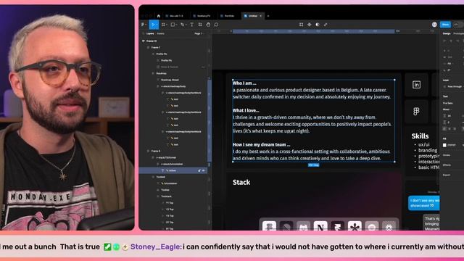
Task: Click the half-circle mask icon
Action: [x=318, y=25]
